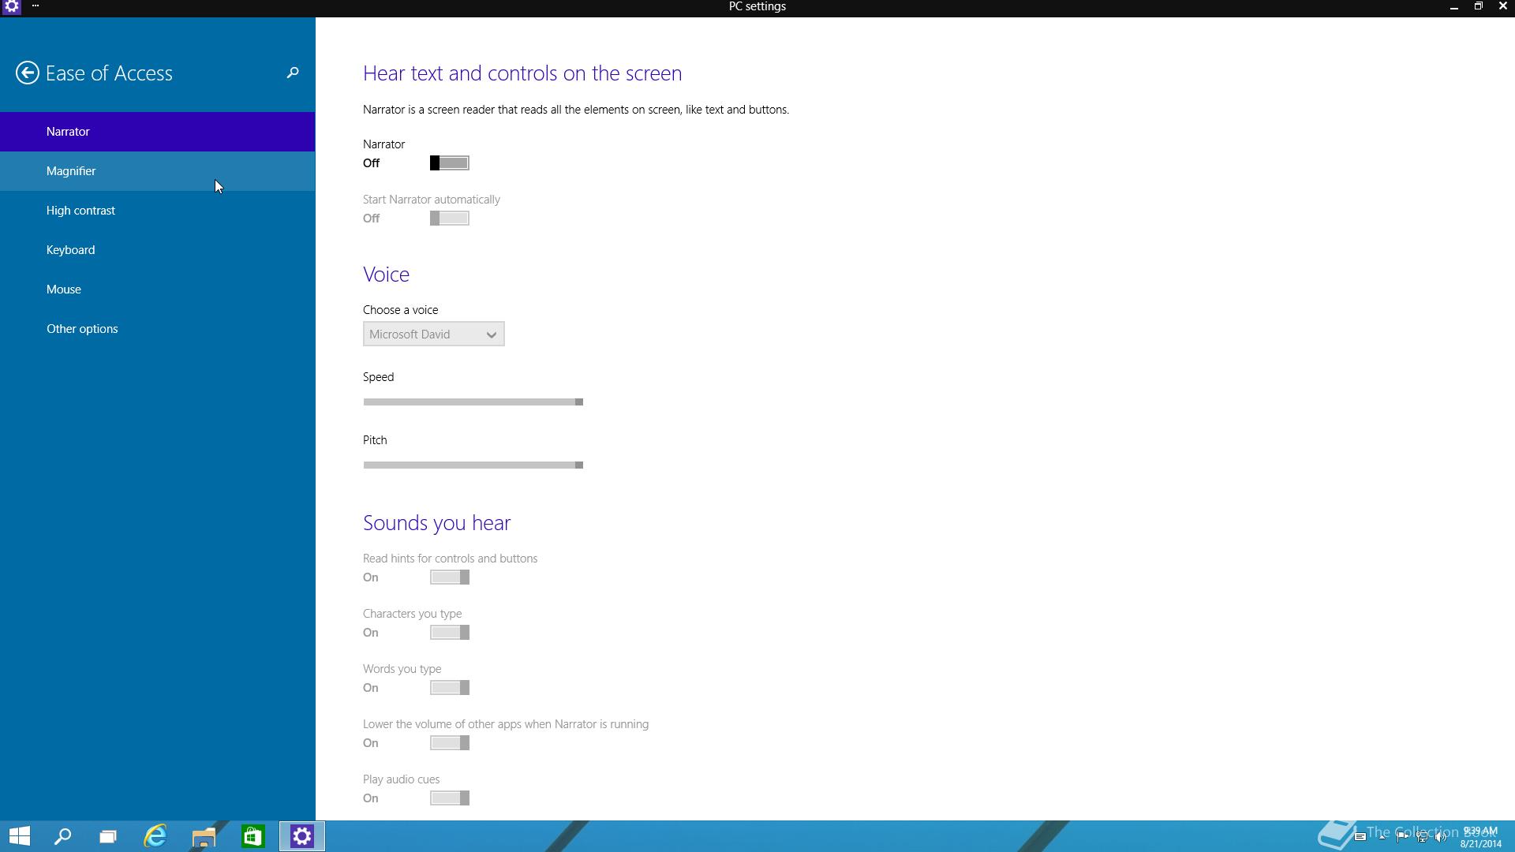Go back using the Ease of Access arrow

pos(27,73)
